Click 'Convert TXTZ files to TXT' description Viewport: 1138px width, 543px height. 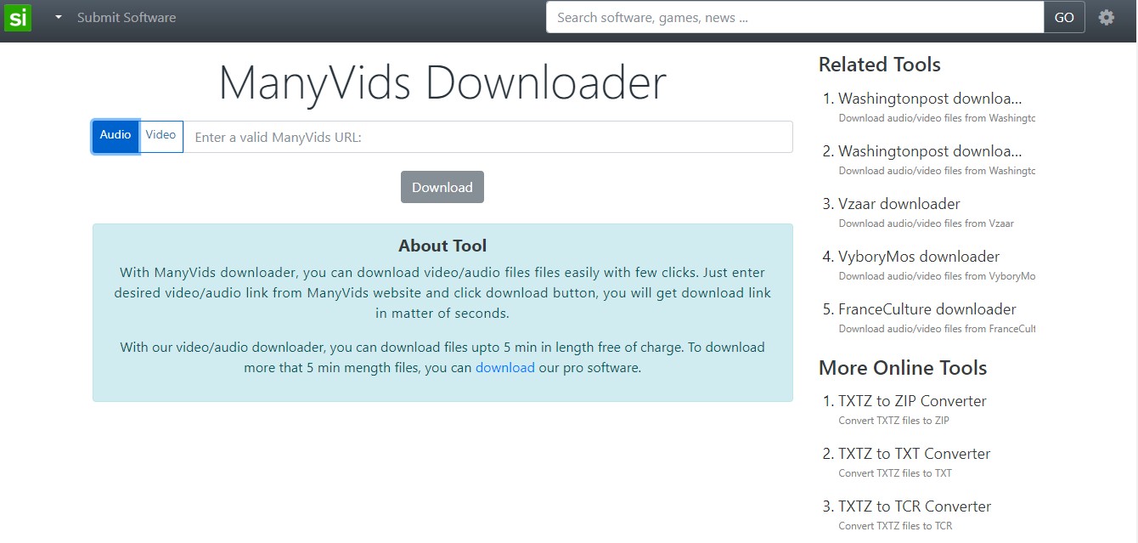pyautogui.click(x=895, y=473)
